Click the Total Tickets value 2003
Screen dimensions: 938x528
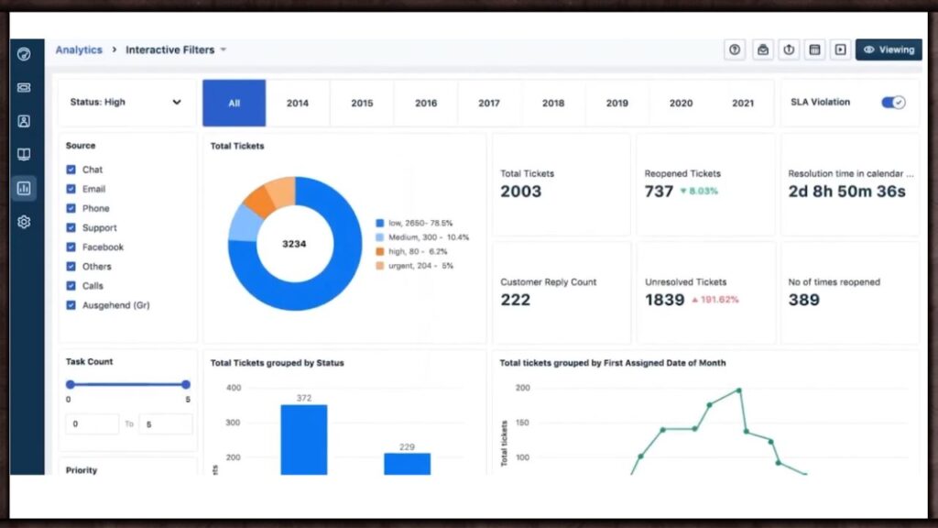click(x=521, y=192)
